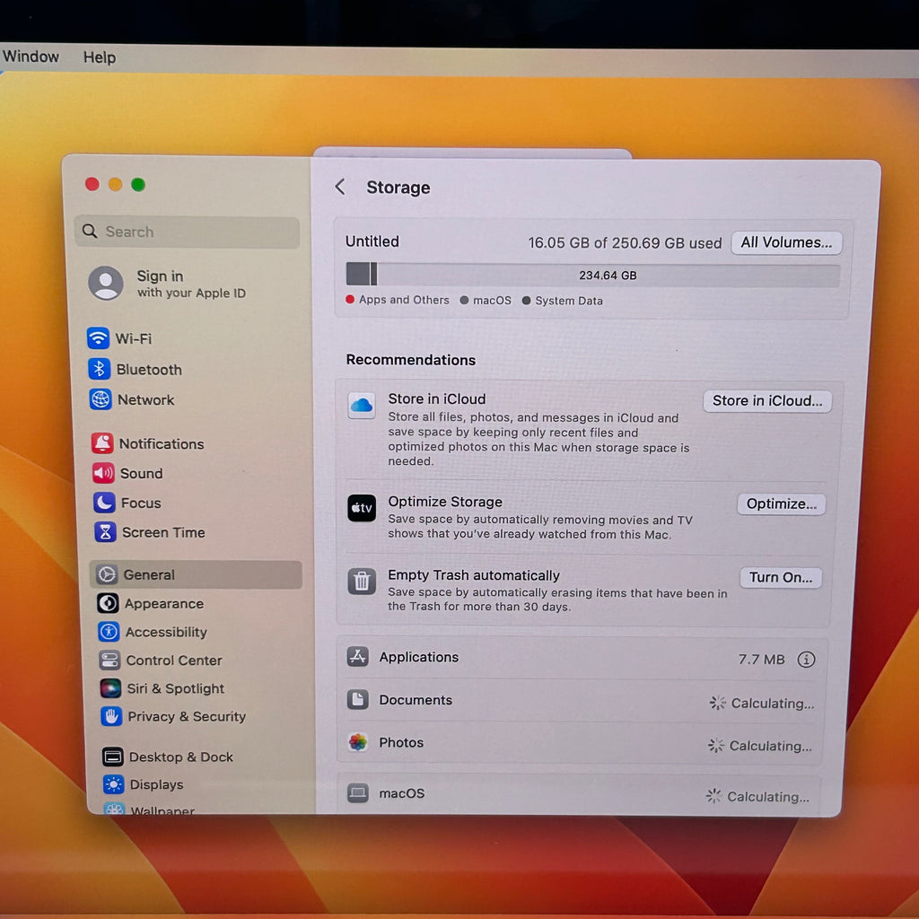Click the iCloud cloud icon

point(362,406)
